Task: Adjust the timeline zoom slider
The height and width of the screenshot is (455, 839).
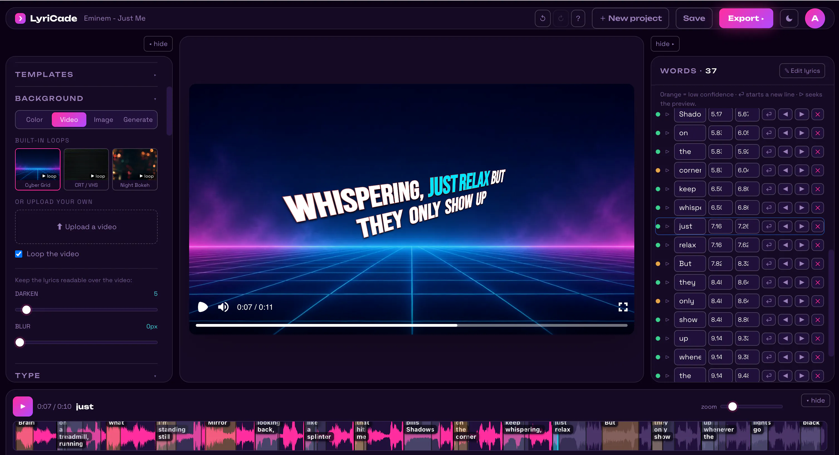Action: pos(733,406)
